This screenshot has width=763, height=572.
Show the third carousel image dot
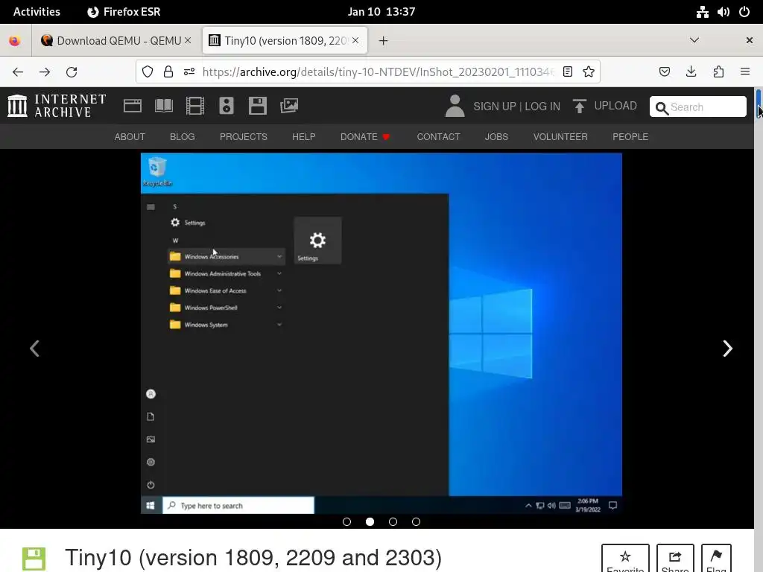[x=393, y=522]
